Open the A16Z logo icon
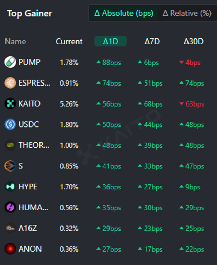Screen dimensions: 217x265 tap(10, 228)
